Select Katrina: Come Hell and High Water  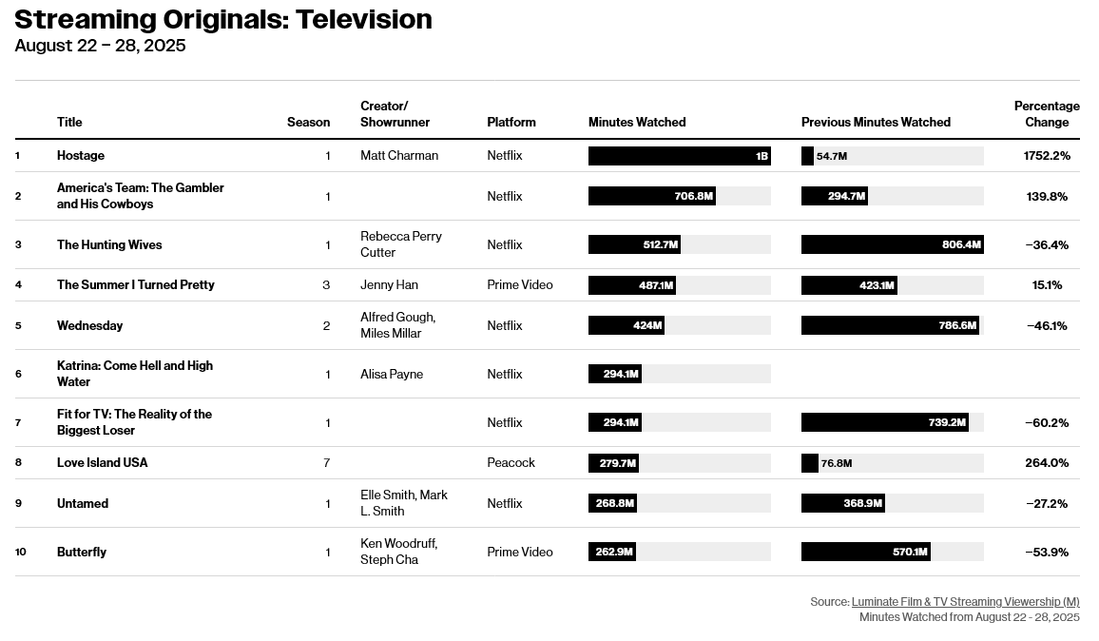(135, 374)
